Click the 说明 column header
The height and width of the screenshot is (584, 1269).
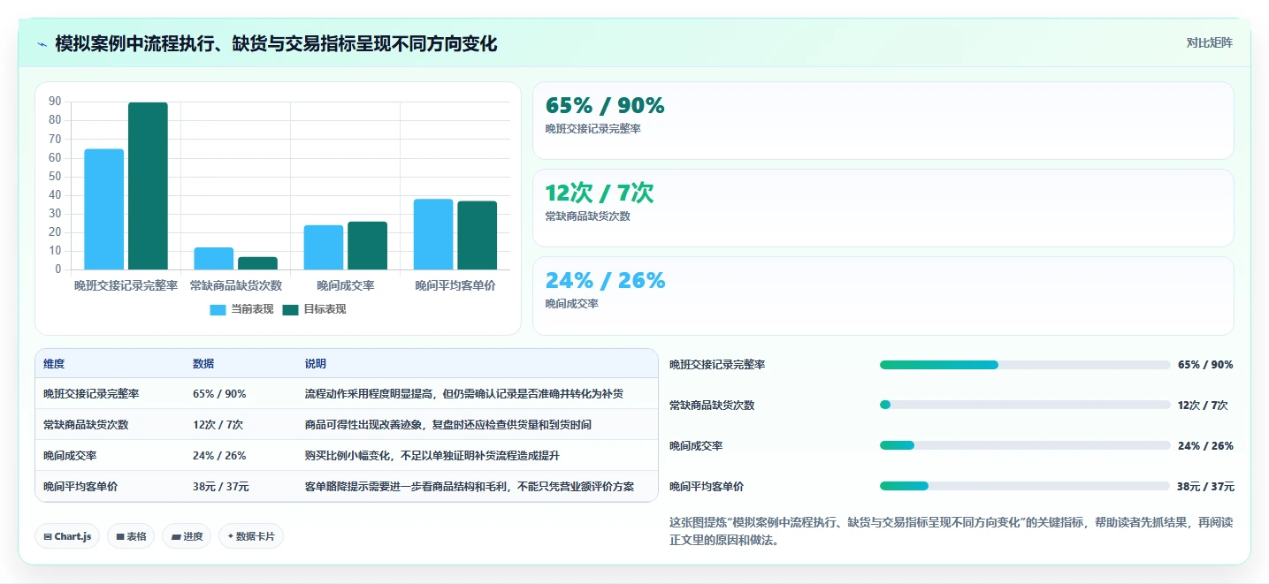(316, 364)
